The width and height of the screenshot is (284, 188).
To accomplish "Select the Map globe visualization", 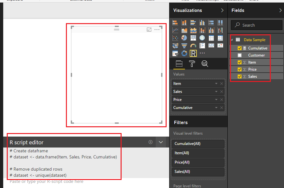I will point(202,38).
